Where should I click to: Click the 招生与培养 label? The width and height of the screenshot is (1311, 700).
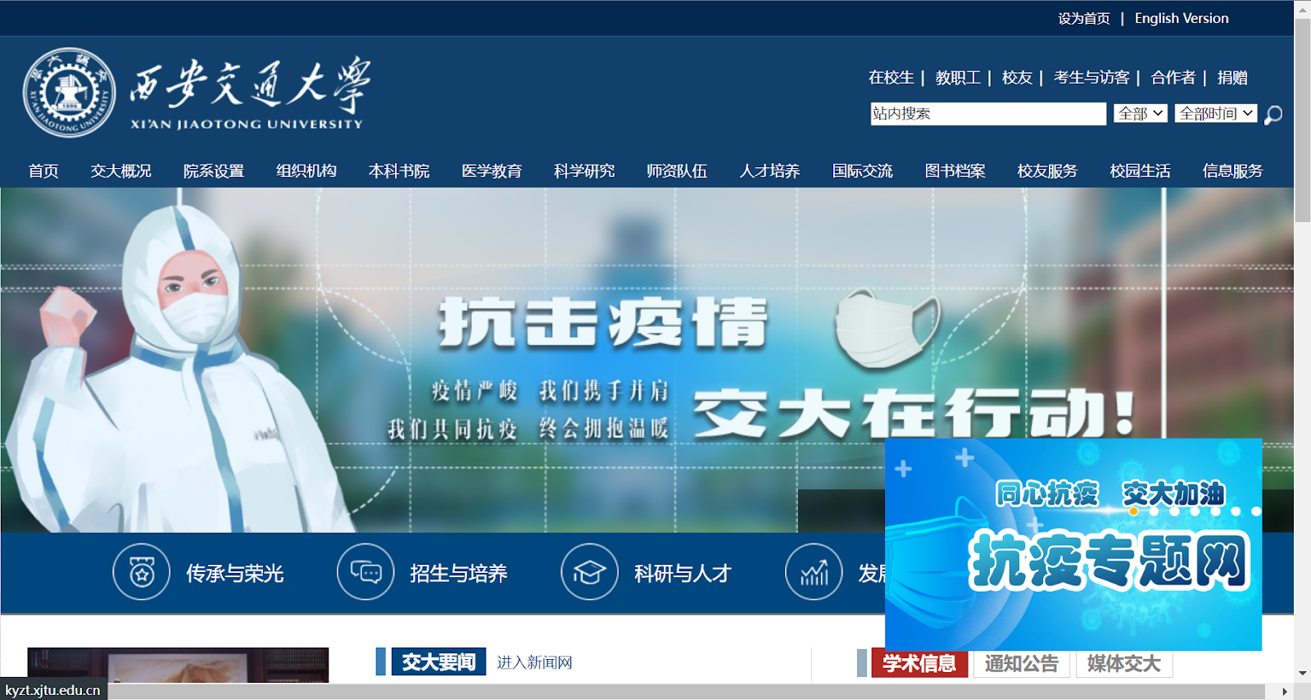click(x=459, y=573)
